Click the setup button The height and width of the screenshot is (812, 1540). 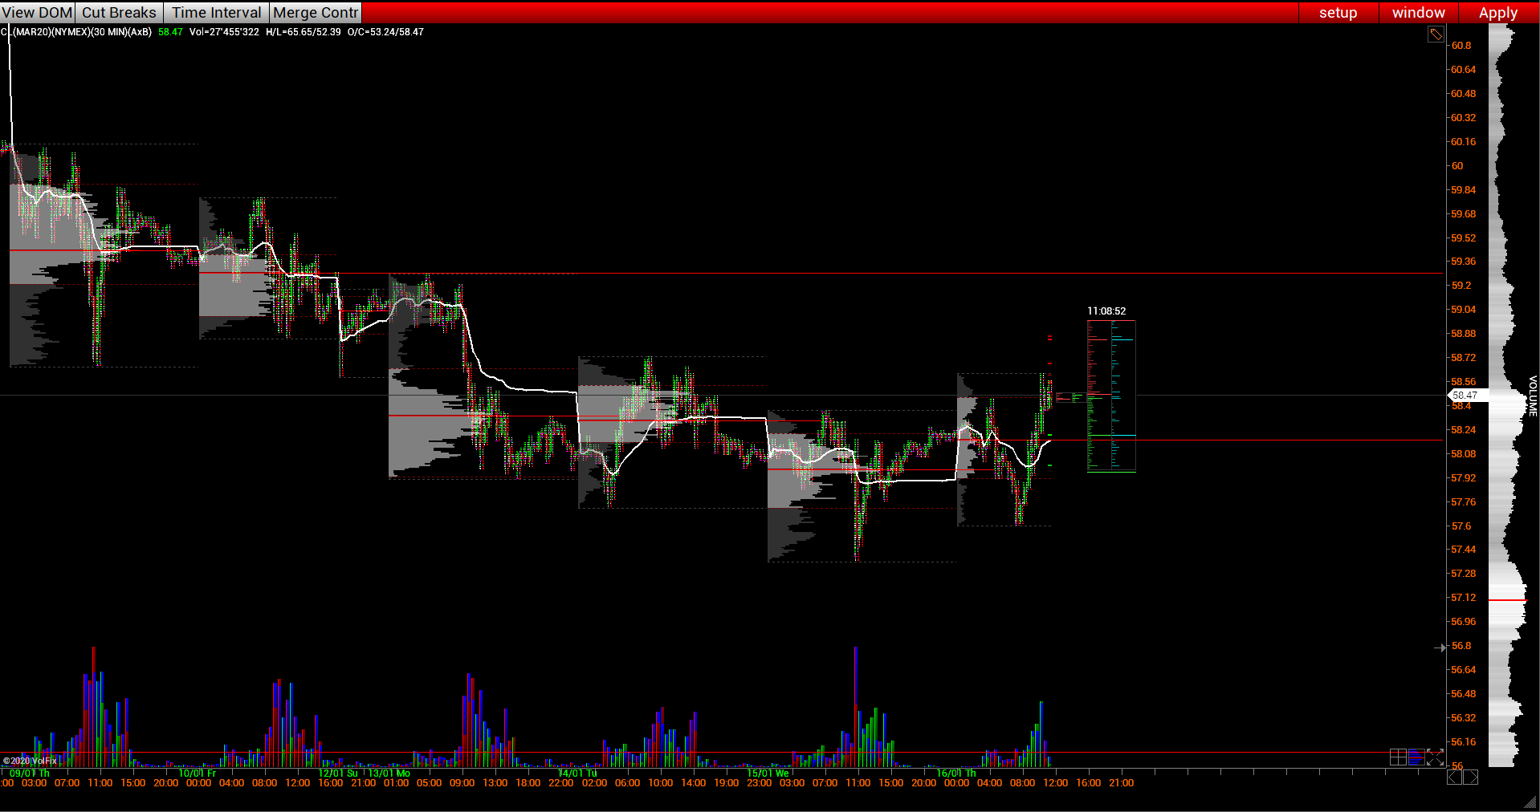1336,12
